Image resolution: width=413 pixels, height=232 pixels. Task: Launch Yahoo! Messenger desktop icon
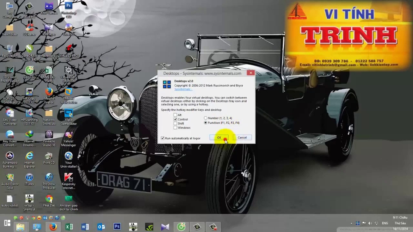(68, 138)
